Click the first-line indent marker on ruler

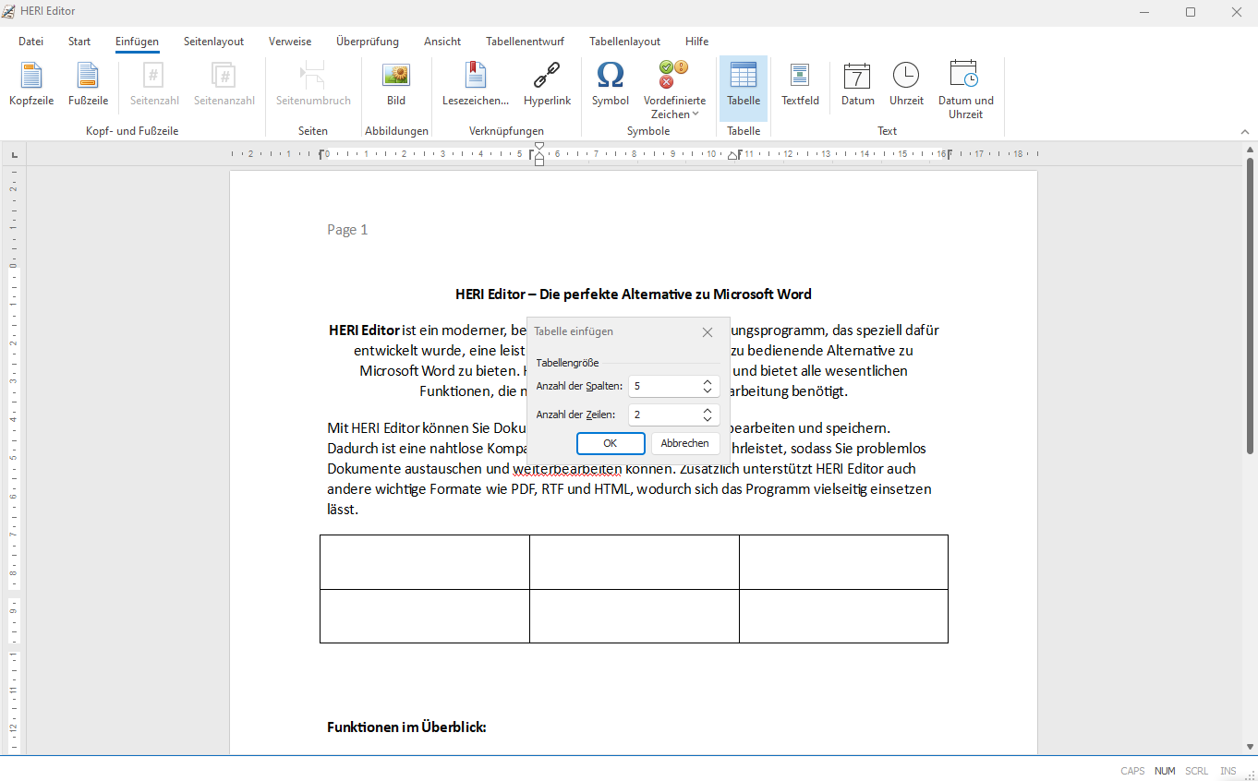[x=539, y=147]
